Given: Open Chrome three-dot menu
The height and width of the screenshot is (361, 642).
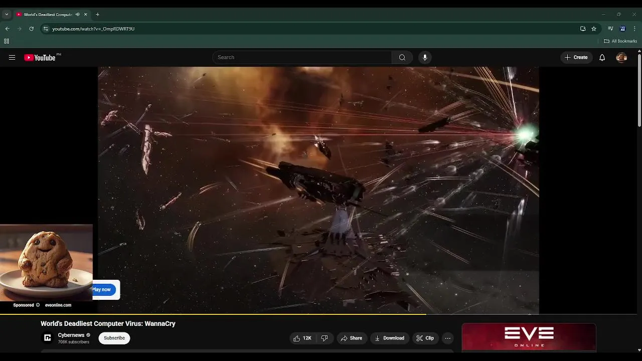Looking at the screenshot, I should point(635,29).
